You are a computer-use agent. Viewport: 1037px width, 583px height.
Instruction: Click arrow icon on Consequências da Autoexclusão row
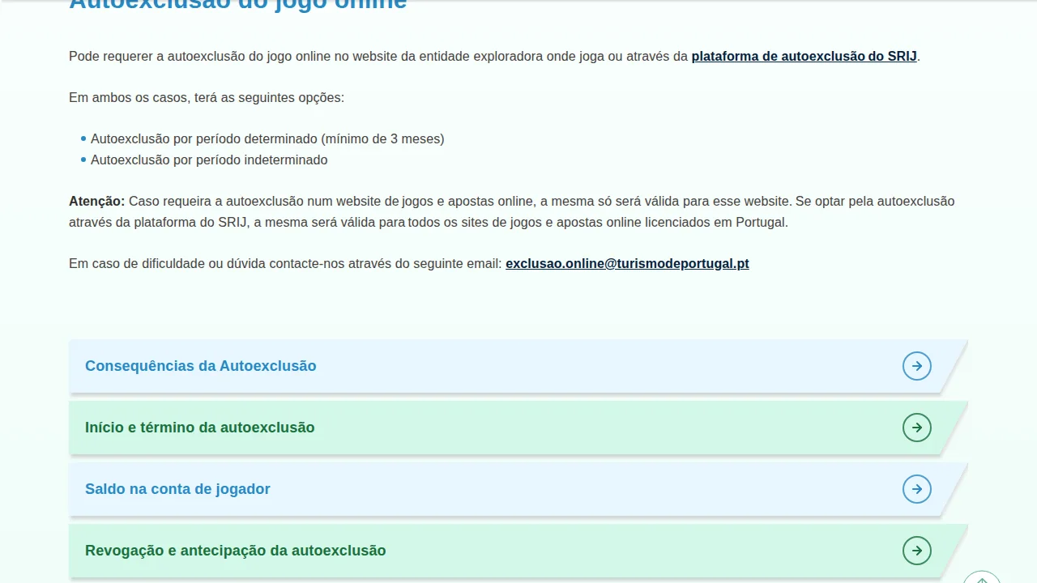click(x=917, y=366)
